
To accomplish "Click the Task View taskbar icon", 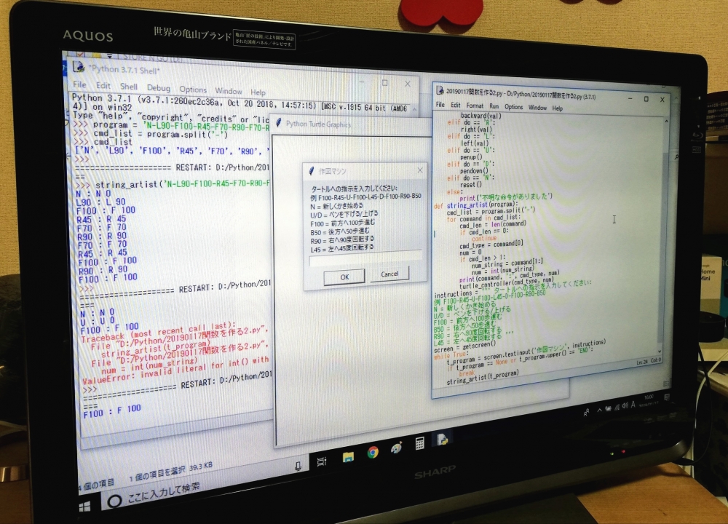I will pos(320,460).
